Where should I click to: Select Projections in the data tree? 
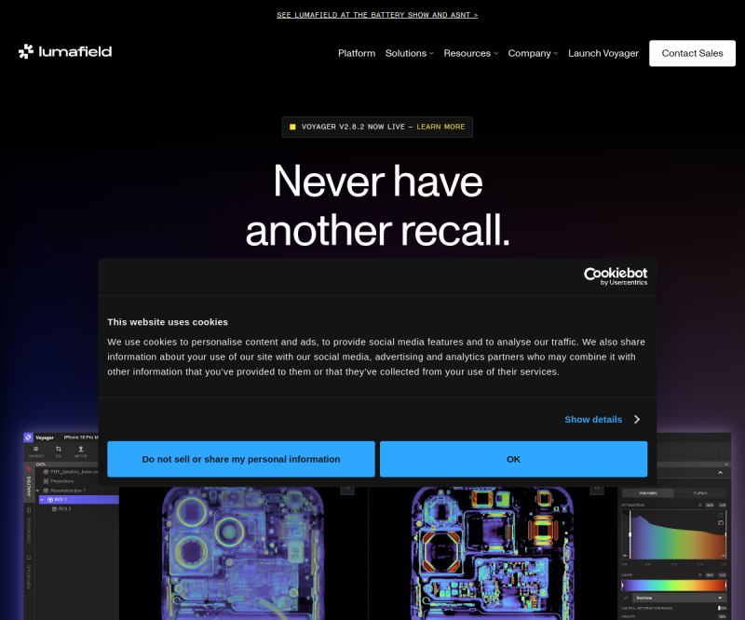pyautogui.click(x=59, y=481)
